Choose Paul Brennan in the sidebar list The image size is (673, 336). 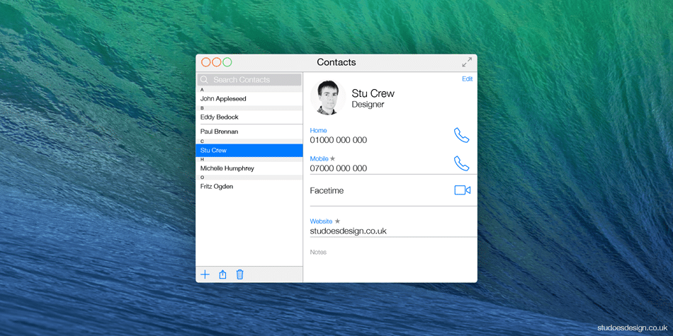[220, 132]
